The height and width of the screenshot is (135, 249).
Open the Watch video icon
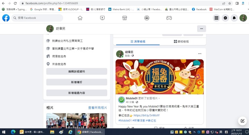click(x=102, y=18)
